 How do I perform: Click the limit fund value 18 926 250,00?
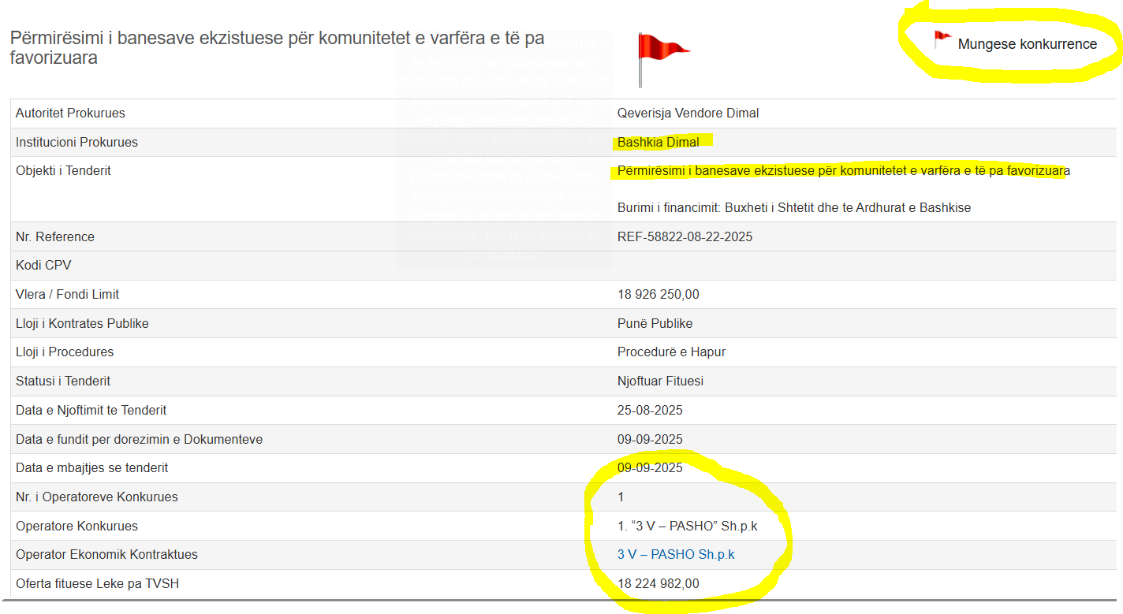coord(658,295)
